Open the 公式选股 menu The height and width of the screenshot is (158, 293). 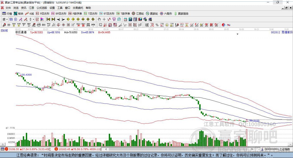(42, 8)
